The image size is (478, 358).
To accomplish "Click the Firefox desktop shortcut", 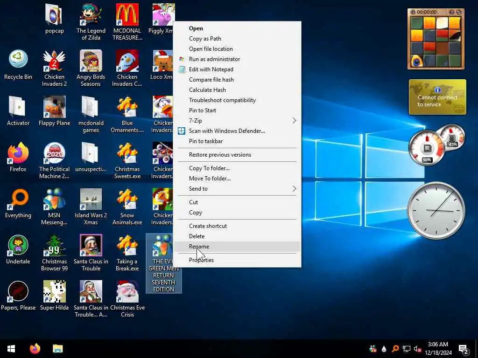I will (18, 157).
